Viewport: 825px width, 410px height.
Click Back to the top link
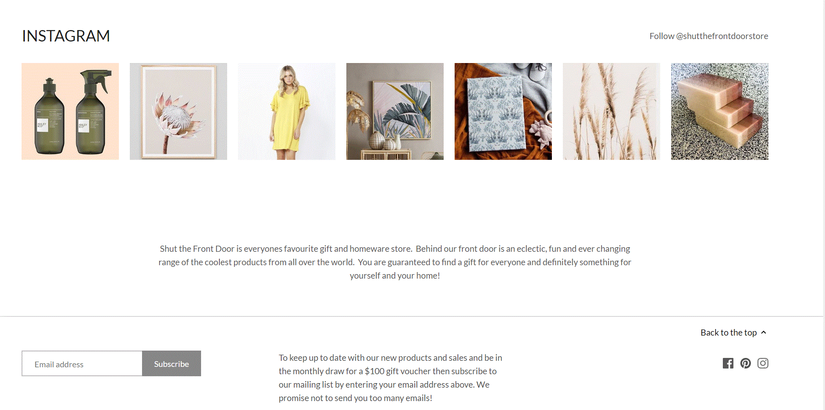(x=733, y=332)
